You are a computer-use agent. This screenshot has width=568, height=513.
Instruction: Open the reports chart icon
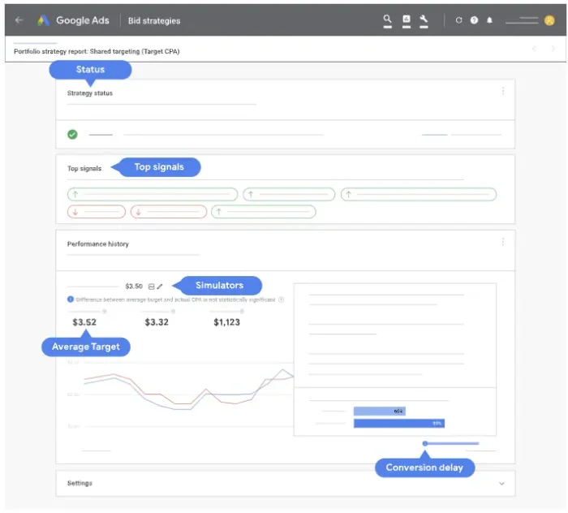(407, 20)
